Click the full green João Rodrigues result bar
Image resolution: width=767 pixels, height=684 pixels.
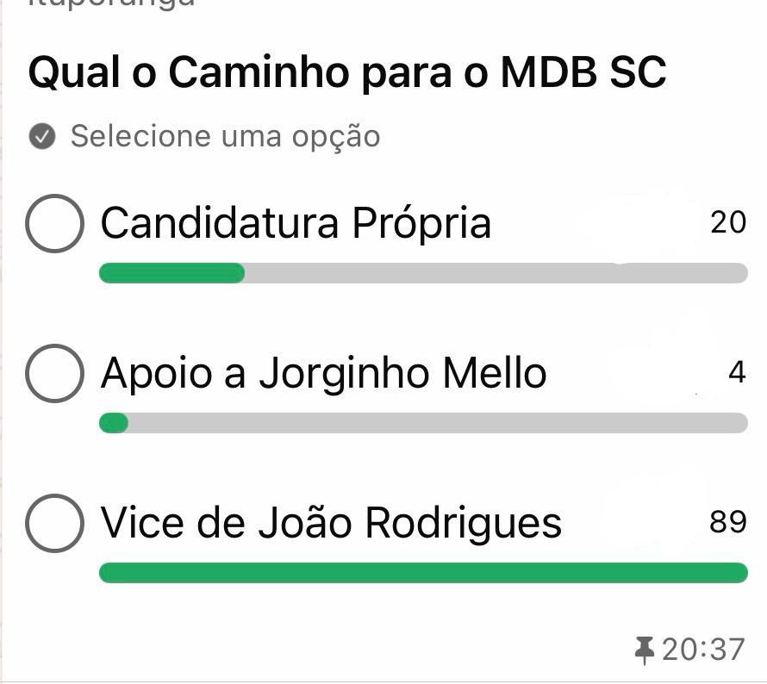(x=423, y=573)
